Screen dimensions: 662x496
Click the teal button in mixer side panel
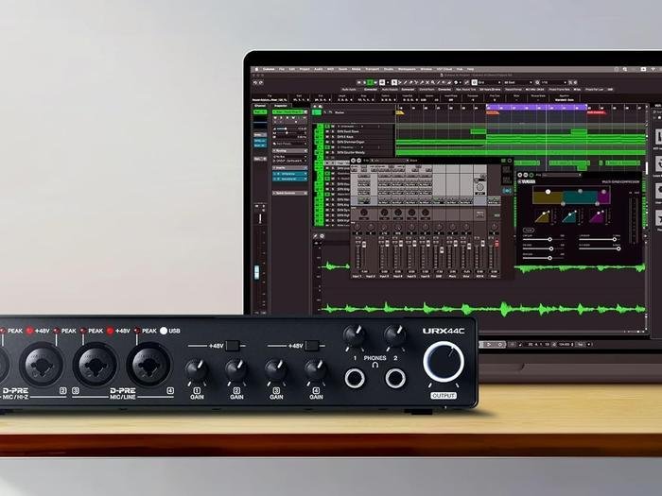(x=508, y=191)
